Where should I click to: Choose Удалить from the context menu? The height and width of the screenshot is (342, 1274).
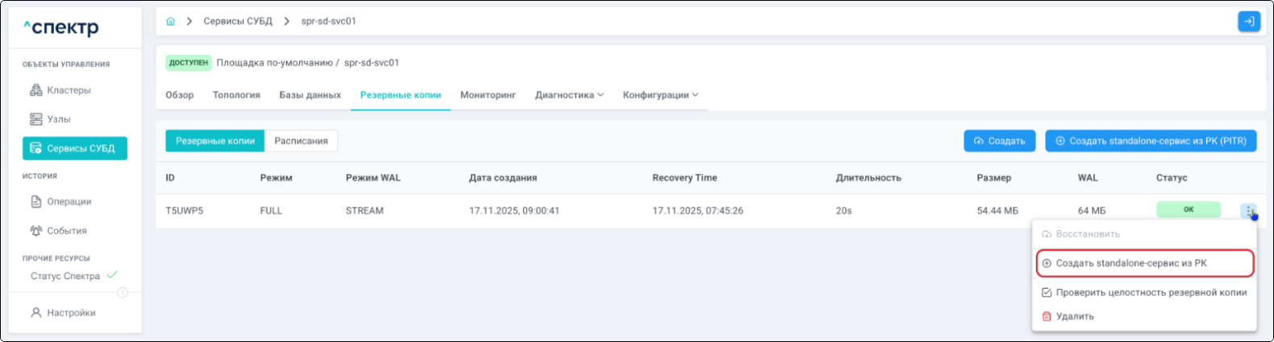1075,316
